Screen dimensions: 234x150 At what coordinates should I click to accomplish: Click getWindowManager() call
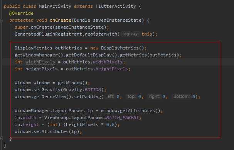coord(39,55)
